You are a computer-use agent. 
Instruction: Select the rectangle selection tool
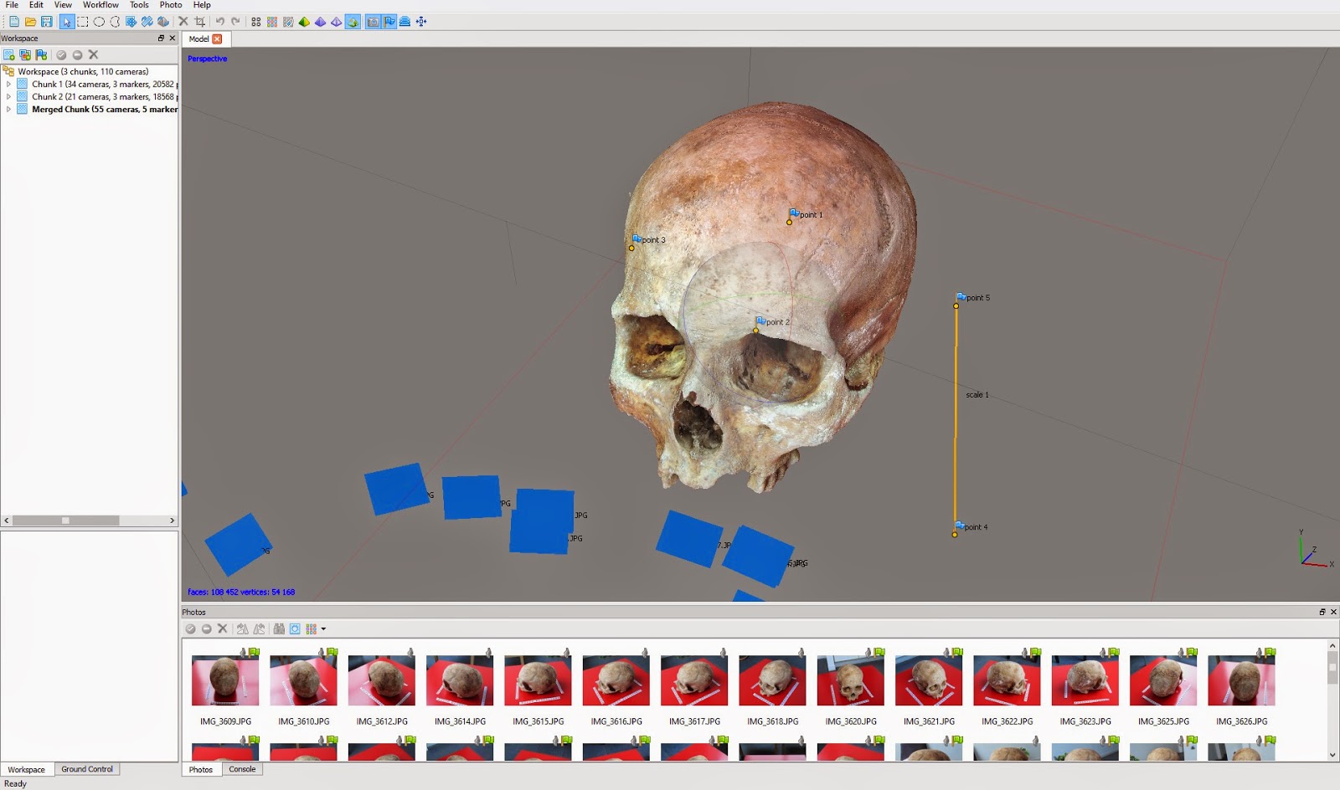pyautogui.click(x=83, y=22)
